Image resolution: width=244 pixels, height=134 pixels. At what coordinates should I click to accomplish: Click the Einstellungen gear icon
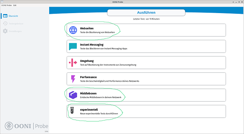(5, 31)
